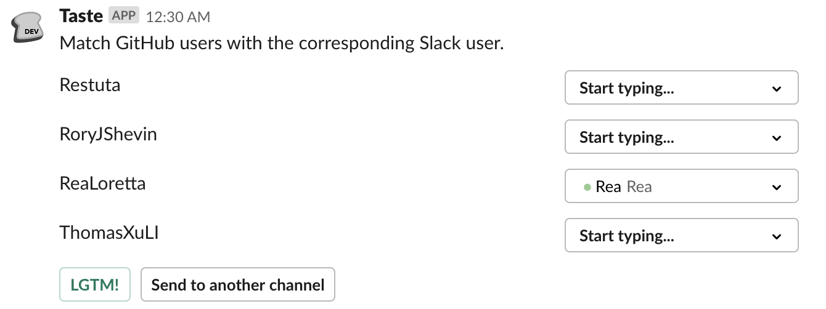Click the chevron arrow in RoryJShevin's dropdown
826x309 pixels.
point(776,138)
